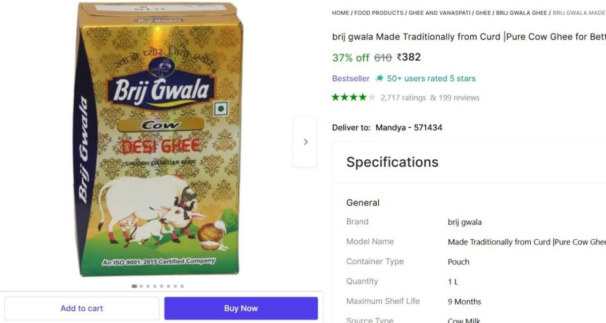Open the BRIJ GWALA GHEE breadcrumb link

(x=521, y=13)
